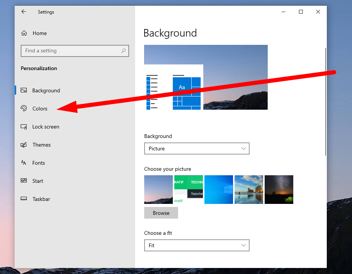Screen dimensions: 352x274
Task: Select the night sky wallpaper thumbnail
Action: click(x=279, y=190)
